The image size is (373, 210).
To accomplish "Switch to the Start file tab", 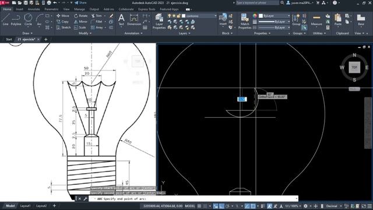I will (x=9, y=39).
